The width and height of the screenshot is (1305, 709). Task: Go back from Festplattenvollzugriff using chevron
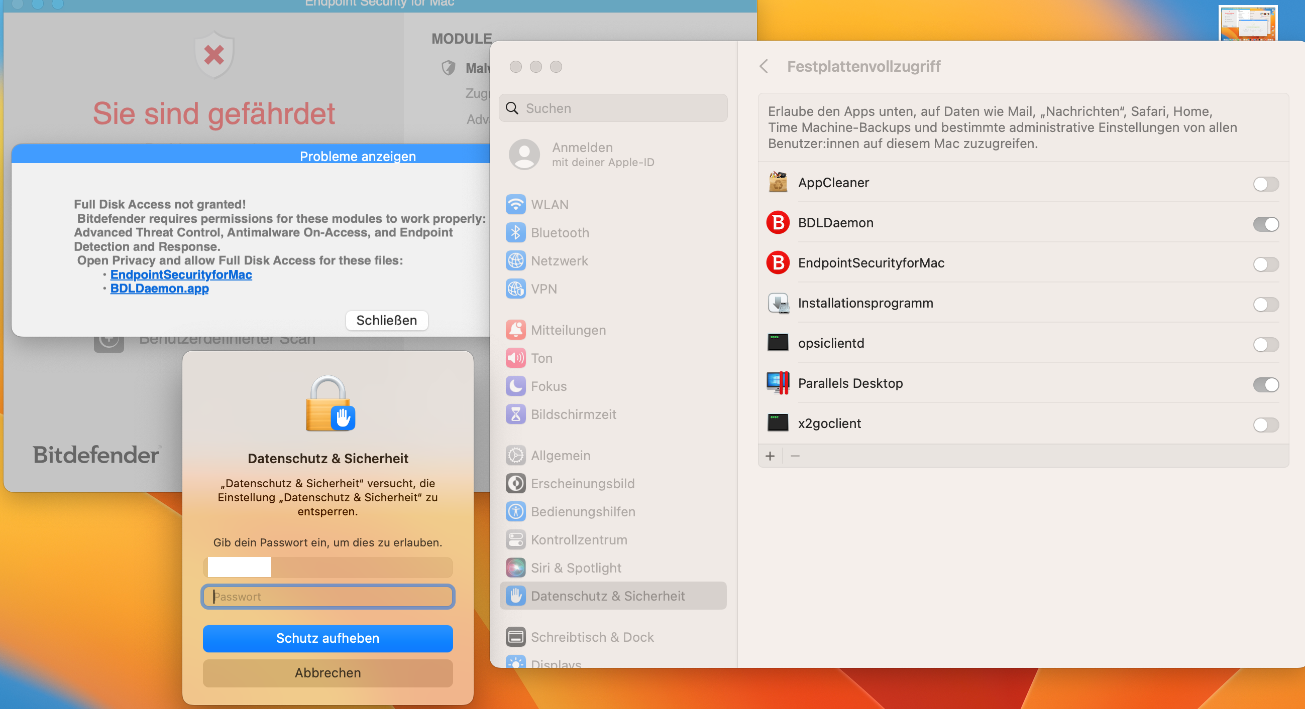(764, 66)
